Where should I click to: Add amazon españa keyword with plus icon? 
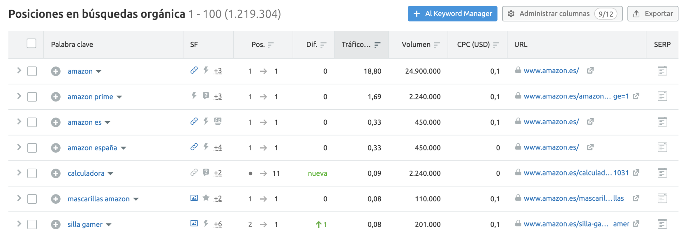click(56, 148)
